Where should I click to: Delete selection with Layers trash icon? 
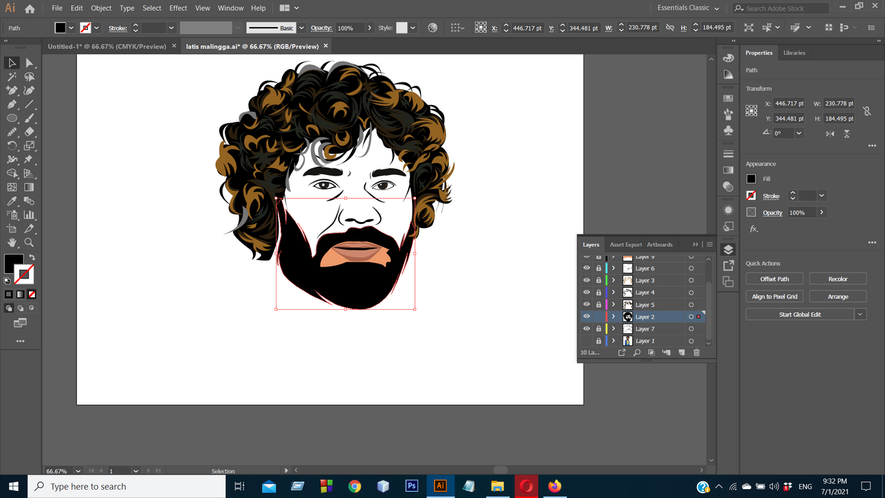[x=696, y=353]
